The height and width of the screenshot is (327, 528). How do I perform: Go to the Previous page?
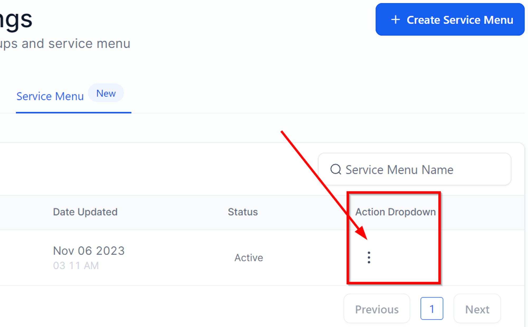[x=377, y=309]
